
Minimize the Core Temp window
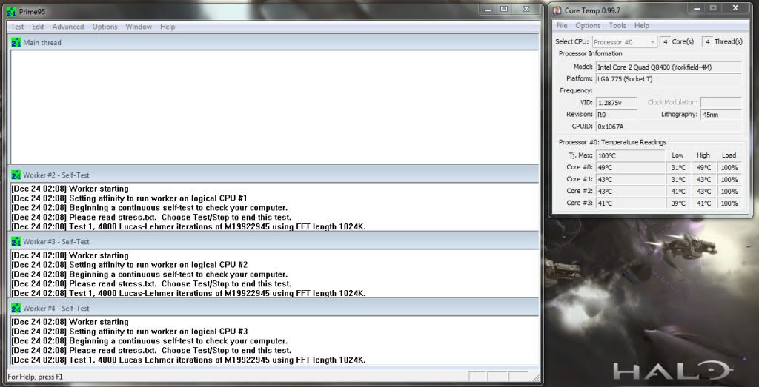coord(697,9)
